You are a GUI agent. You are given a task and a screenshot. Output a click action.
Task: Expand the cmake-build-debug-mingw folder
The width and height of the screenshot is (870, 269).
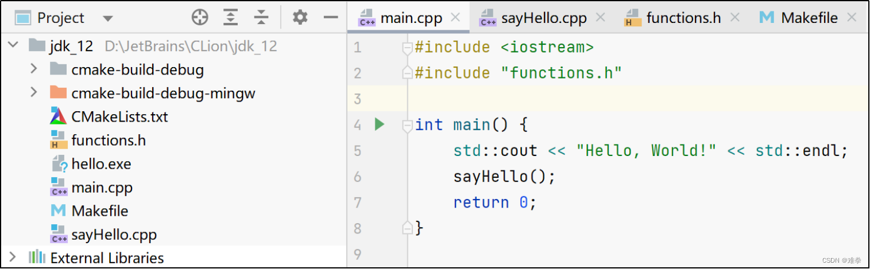[x=33, y=92]
